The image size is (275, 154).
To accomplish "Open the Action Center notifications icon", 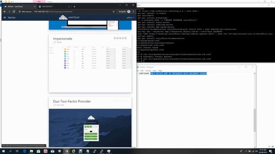I will 271,151.
